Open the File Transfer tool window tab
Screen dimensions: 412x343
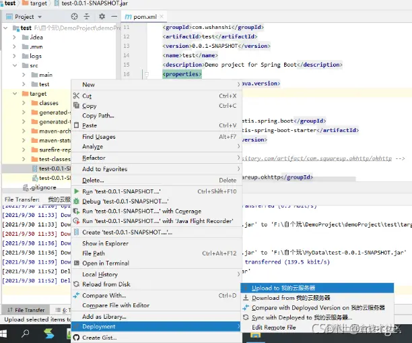point(26,310)
